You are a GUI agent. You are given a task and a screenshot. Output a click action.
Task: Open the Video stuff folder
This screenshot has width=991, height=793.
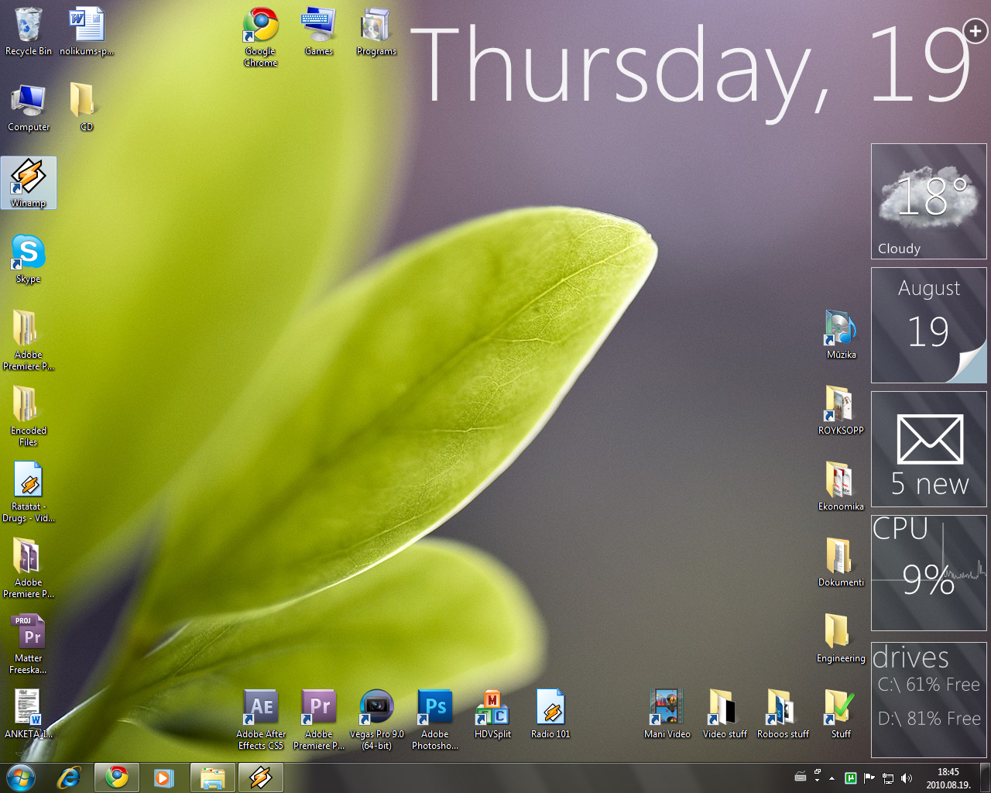click(725, 714)
